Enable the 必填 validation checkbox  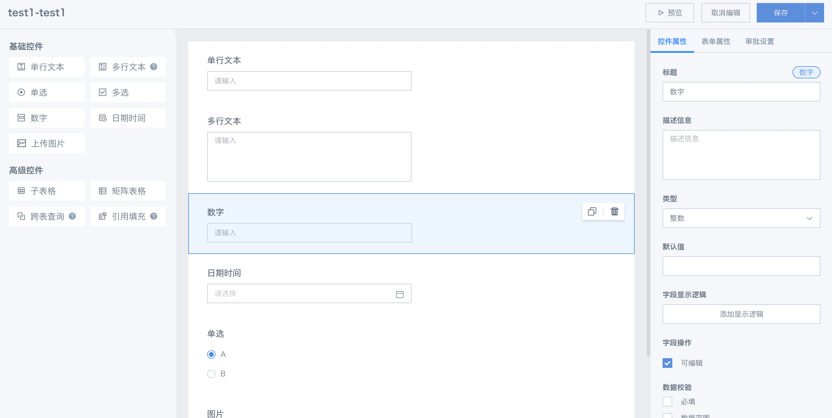coord(667,401)
